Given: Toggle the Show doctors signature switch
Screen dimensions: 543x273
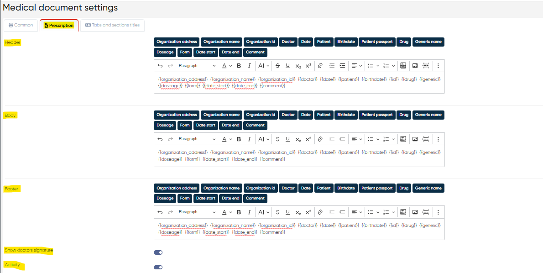Looking at the screenshot, I should (158, 252).
